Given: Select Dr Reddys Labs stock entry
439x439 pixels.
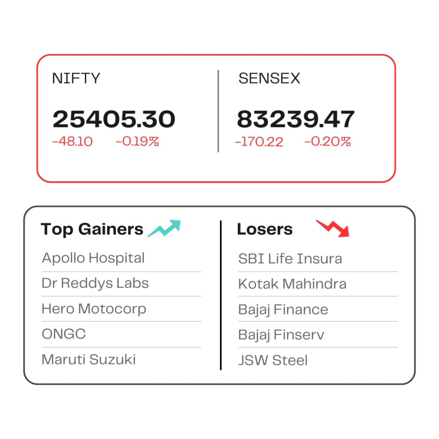Looking at the screenshot, I should point(95,283).
